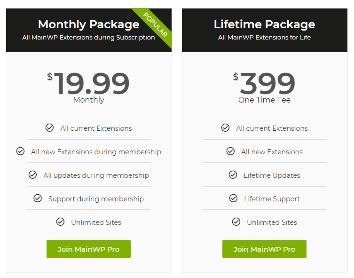The height and width of the screenshot is (278, 354).
Task: Click All MainWP Extensions during Subscription subtitle
Action: 88,38
